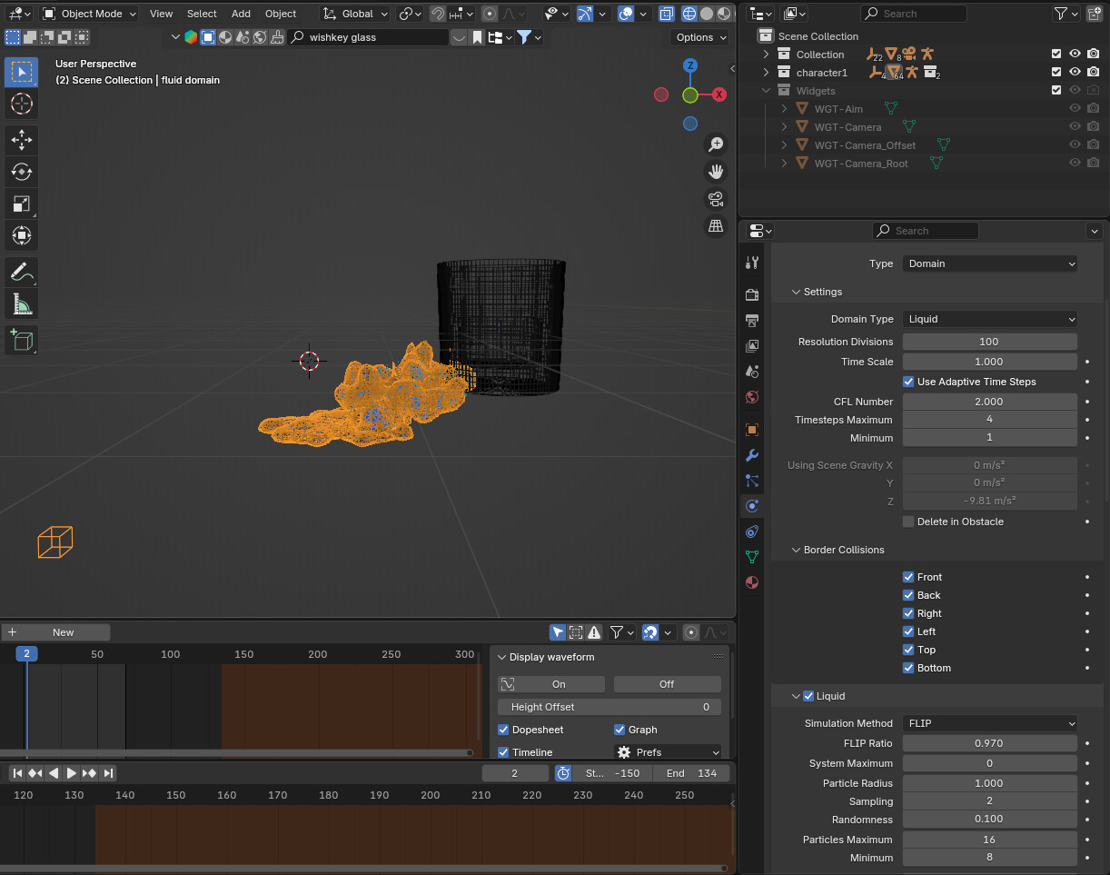1110x875 pixels.
Task: Select the Select Box tool
Action: 22,73
